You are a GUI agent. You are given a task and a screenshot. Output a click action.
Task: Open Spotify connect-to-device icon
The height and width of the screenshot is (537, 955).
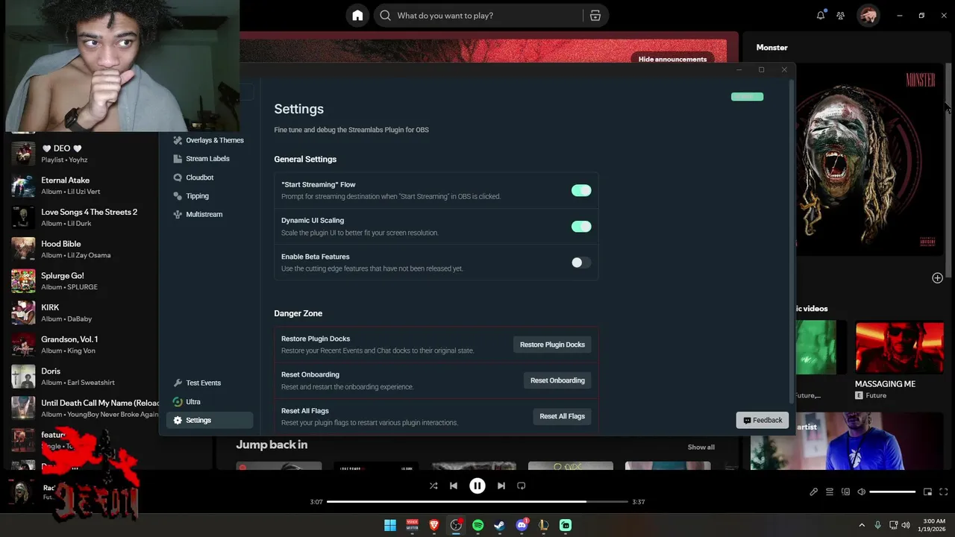(x=845, y=492)
